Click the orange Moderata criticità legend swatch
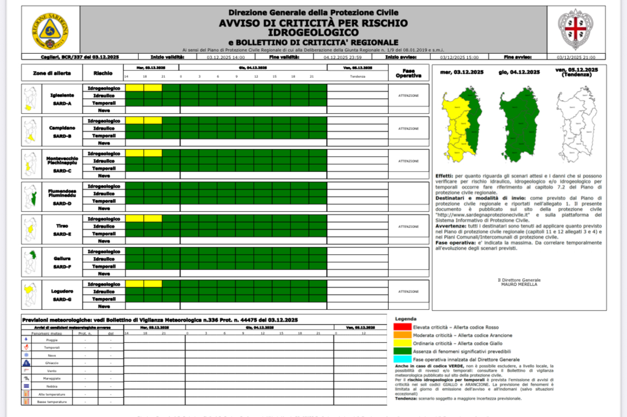This screenshot has height=417, width=627. pos(402,336)
